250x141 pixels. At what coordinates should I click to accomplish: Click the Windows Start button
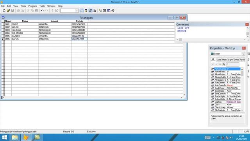4,137
